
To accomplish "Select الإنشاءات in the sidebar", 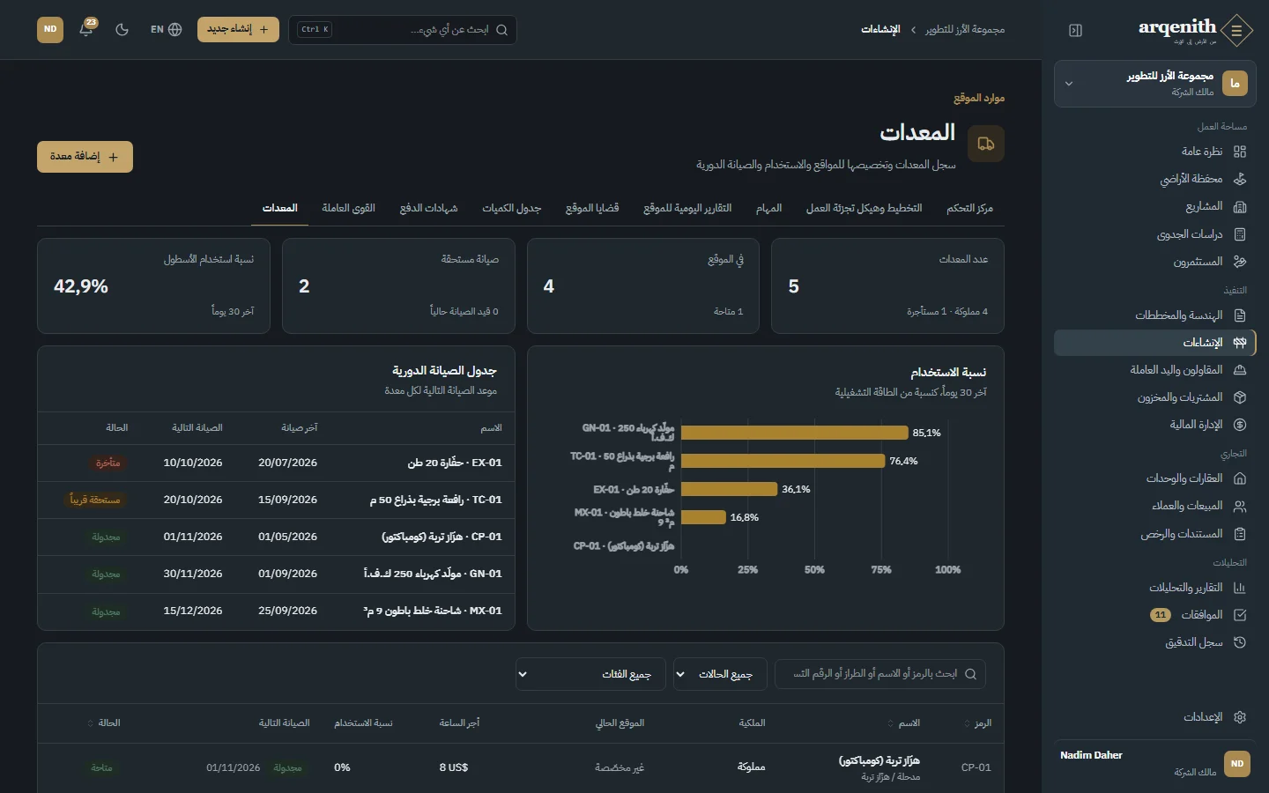I will [x=1154, y=343].
